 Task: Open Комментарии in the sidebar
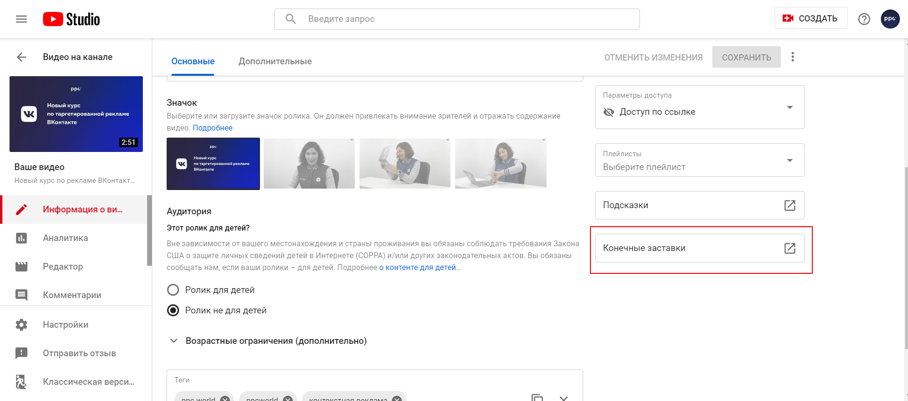72,295
